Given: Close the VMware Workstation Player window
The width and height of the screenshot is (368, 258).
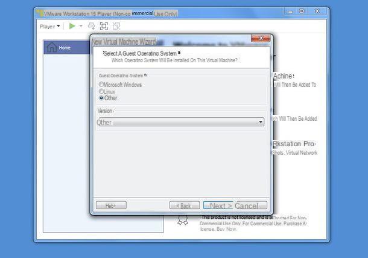Looking at the screenshot, I should (x=317, y=11).
